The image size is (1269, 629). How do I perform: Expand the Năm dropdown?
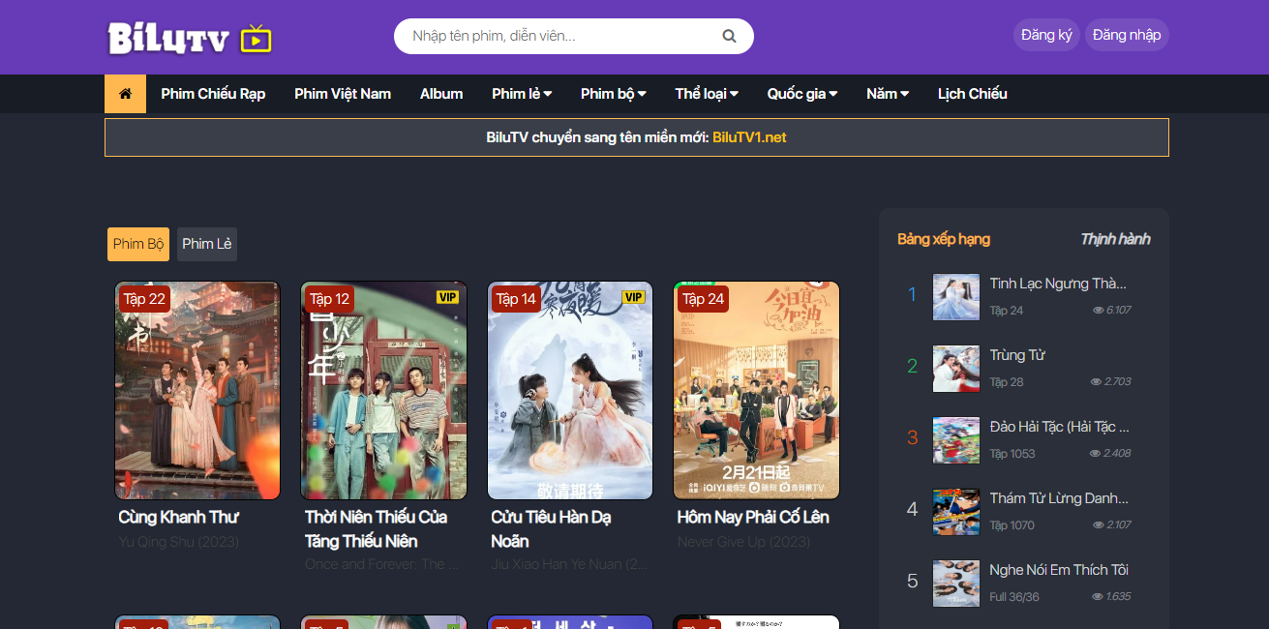pyautogui.click(x=888, y=94)
